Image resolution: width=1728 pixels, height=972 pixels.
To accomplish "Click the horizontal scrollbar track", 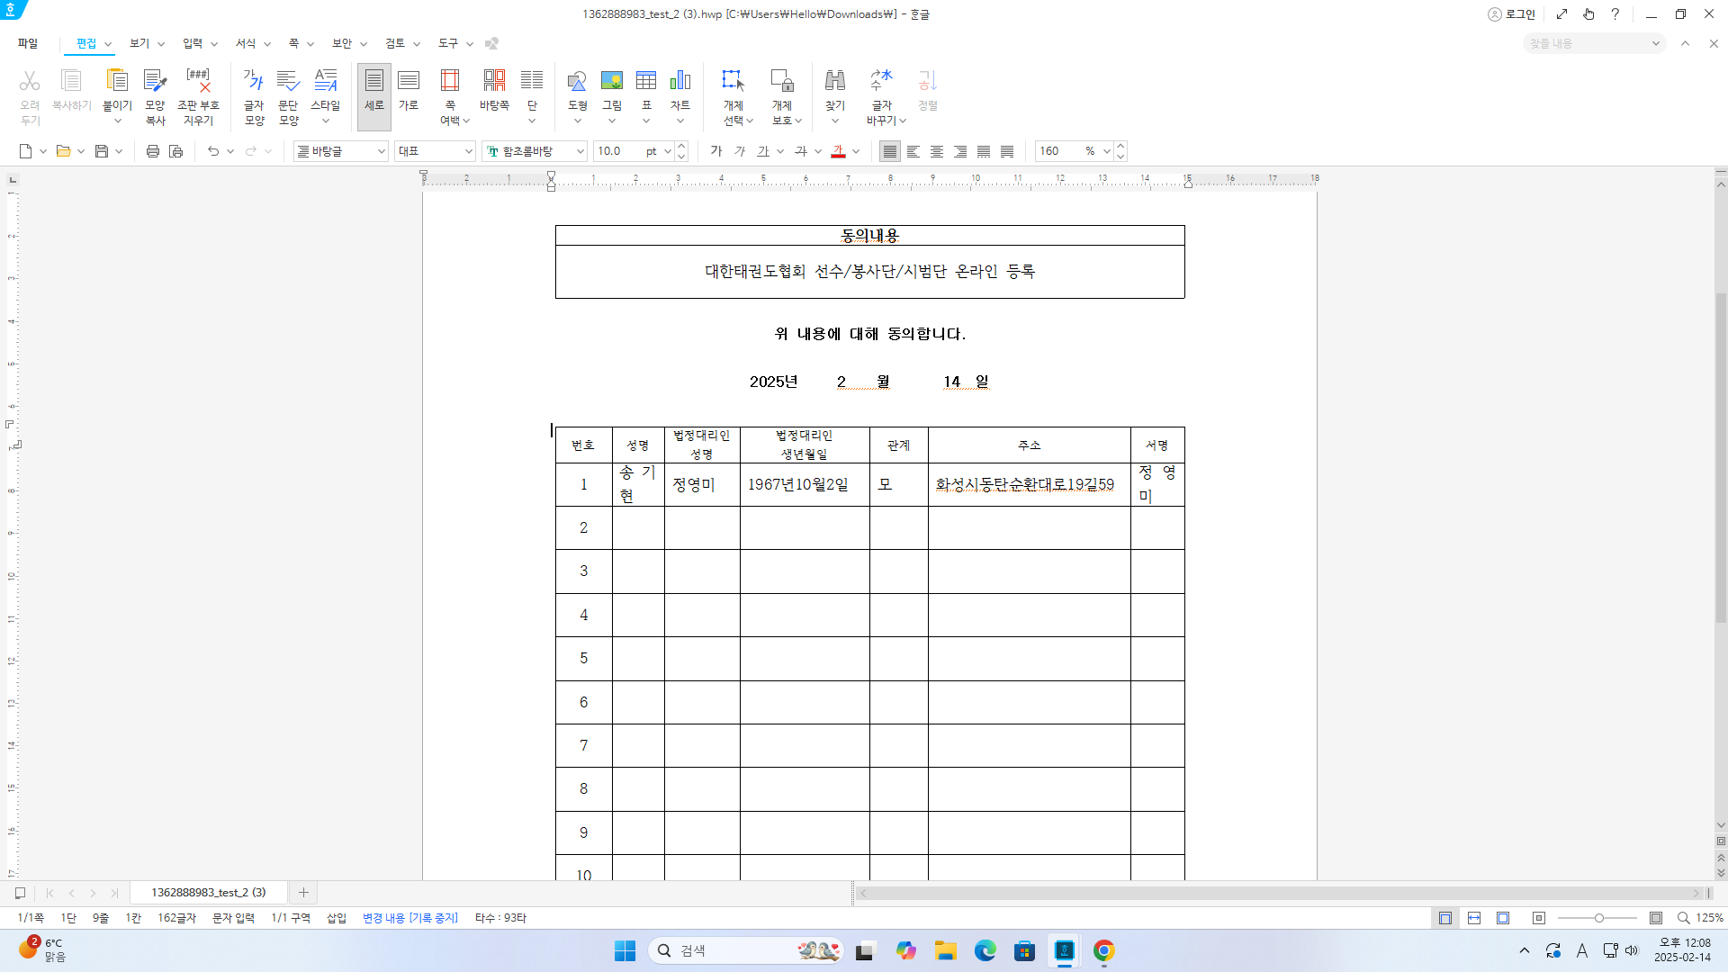I will [x=1279, y=893].
